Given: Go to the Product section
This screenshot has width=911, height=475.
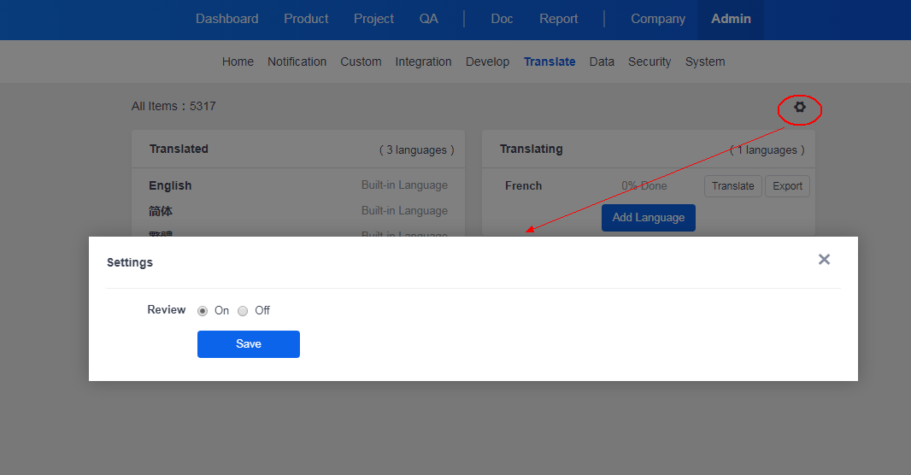Looking at the screenshot, I should (x=306, y=19).
